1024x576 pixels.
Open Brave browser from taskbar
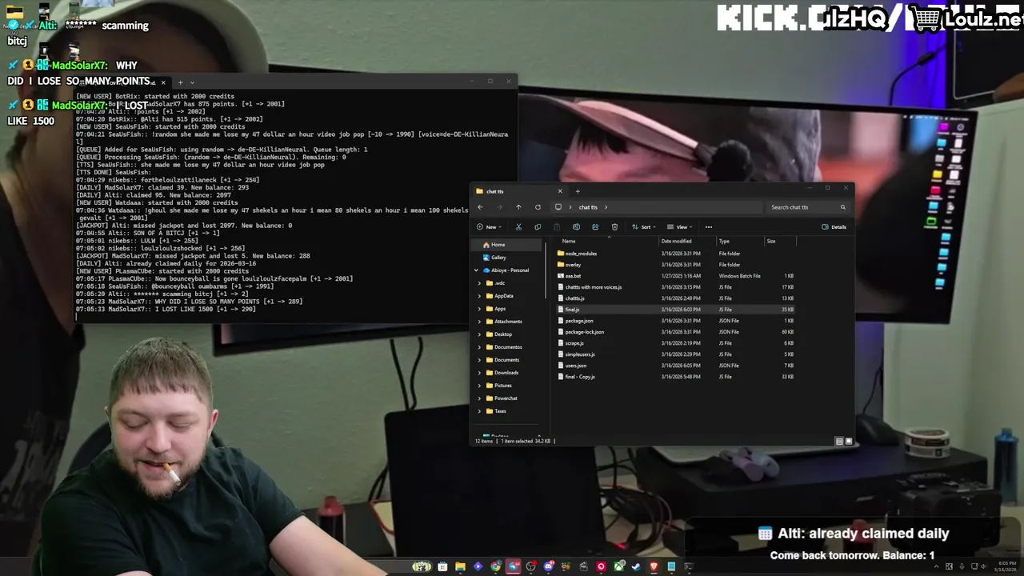pos(654,566)
